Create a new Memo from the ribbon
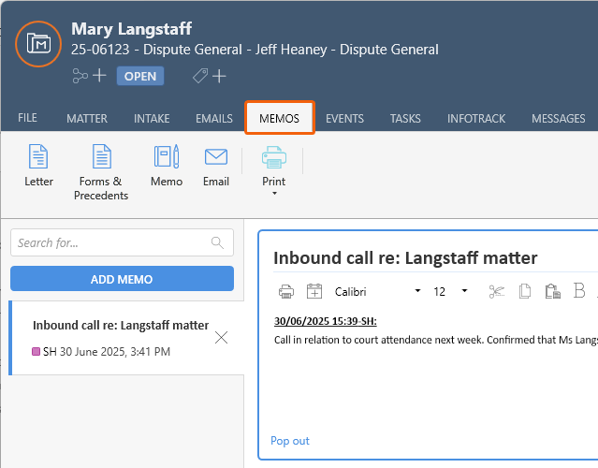The width and height of the screenshot is (598, 468). [x=167, y=166]
